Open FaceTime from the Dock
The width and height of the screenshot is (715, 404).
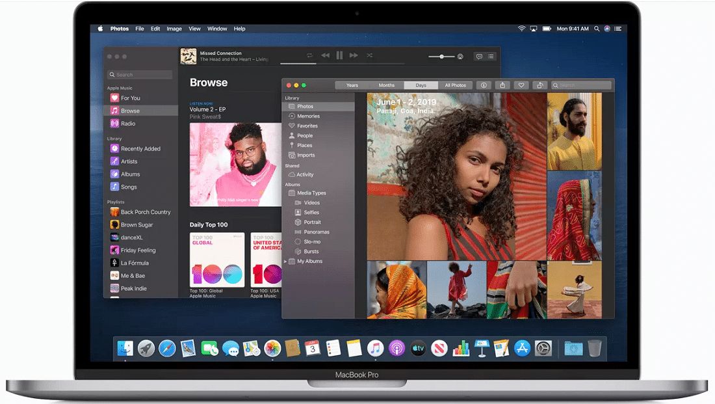tap(209, 348)
